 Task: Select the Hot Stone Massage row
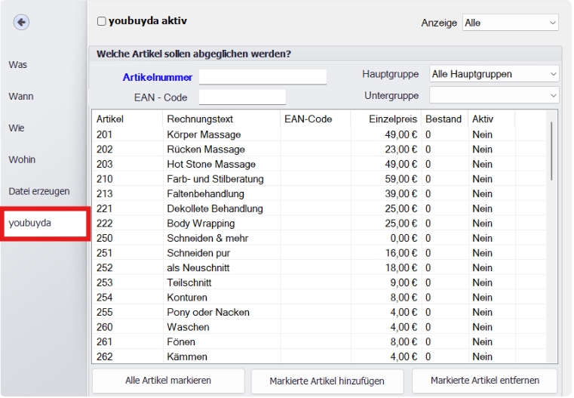319,164
